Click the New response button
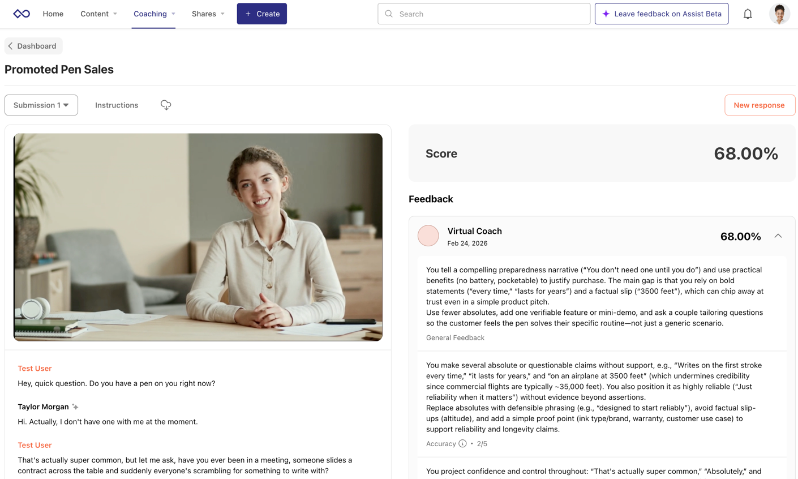The height and width of the screenshot is (479, 798). coord(760,105)
